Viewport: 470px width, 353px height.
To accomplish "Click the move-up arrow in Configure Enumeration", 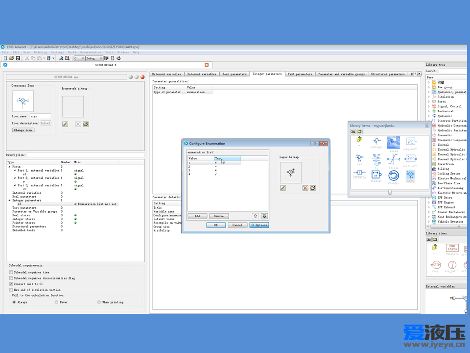I will pos(255,216).
